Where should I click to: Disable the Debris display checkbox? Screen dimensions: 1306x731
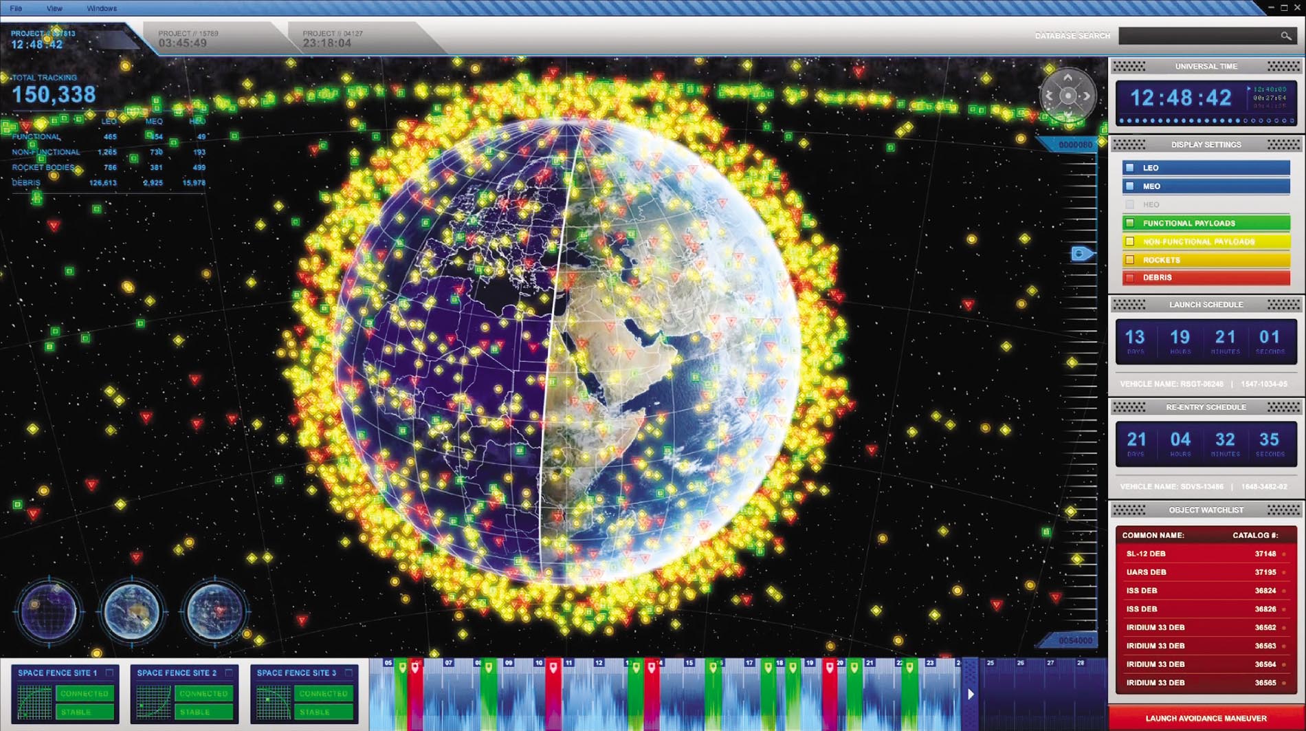1129,278
